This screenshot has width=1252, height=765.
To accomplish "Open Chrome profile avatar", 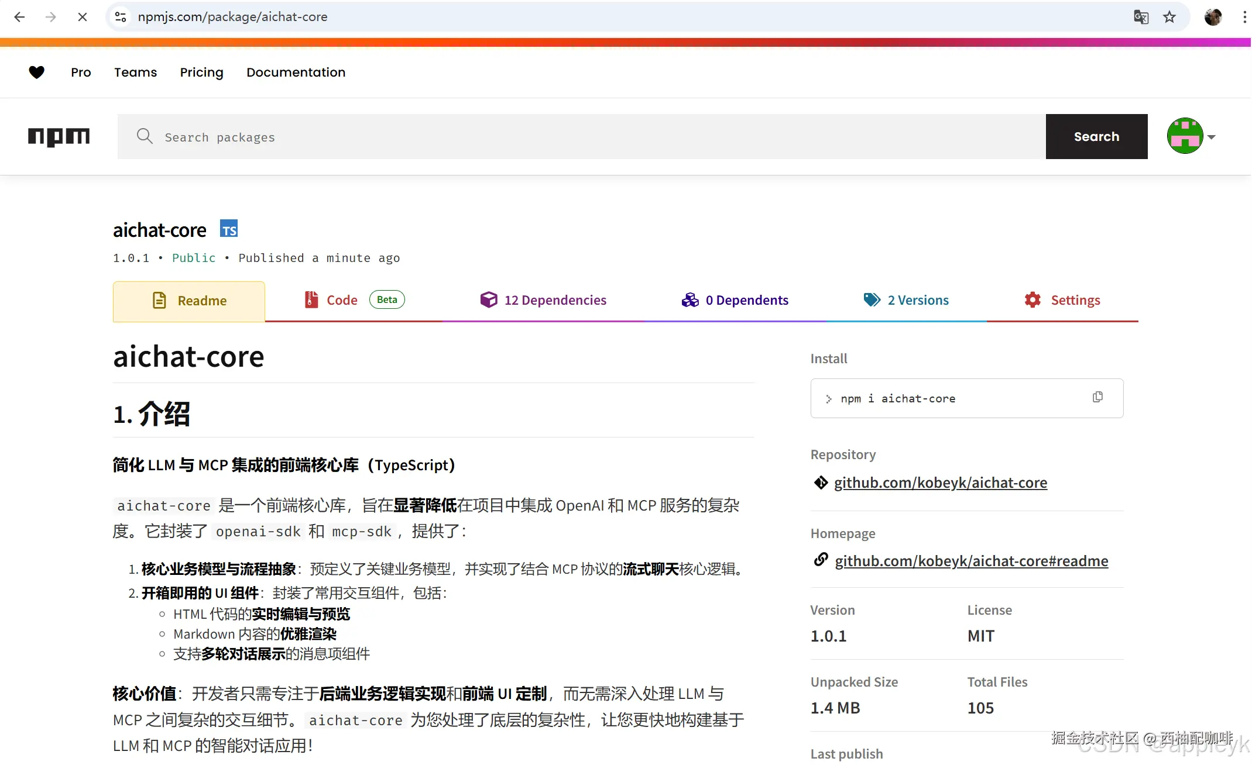I will [x=1213, y=17].
